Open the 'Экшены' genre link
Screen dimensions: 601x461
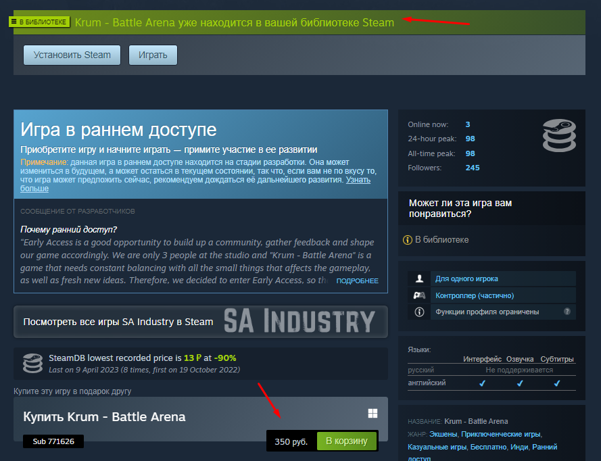point(443,434)
